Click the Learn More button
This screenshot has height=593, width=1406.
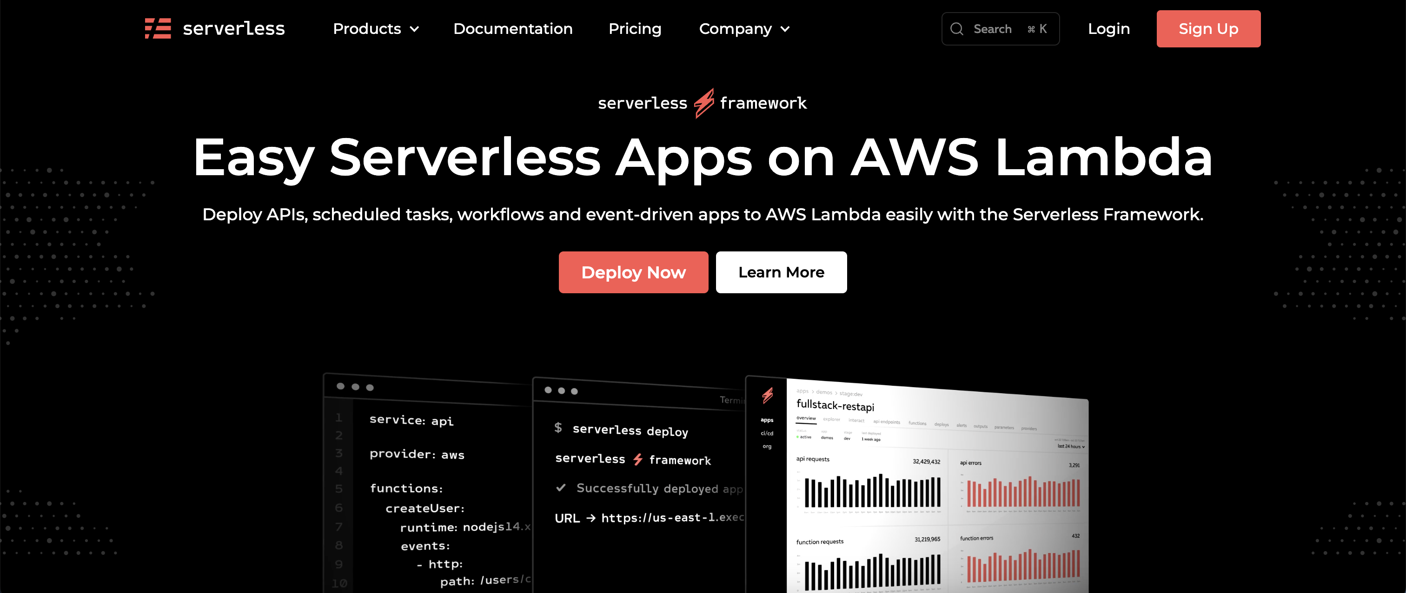click(781, 272)
